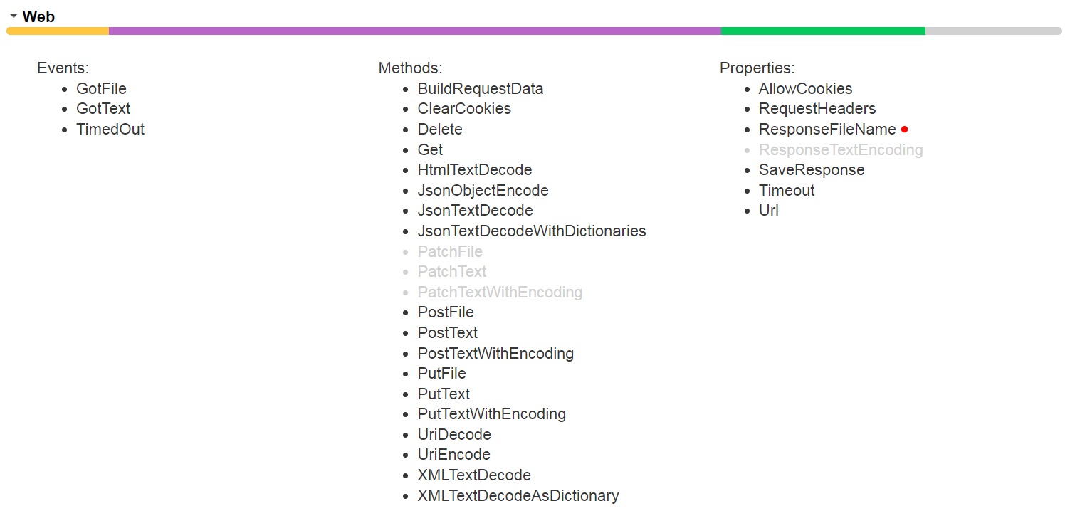Open the AllowCookies property
1070x511 pixels.
click(805, 89)
